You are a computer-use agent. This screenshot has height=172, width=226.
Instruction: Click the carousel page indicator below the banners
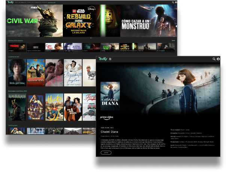coord(91,38)
